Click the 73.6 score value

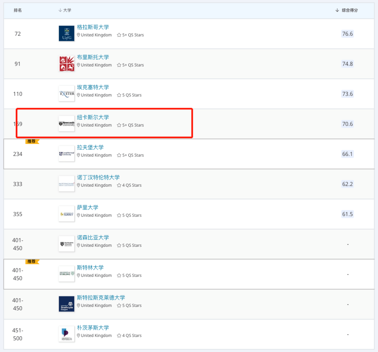tap(348, 94)
